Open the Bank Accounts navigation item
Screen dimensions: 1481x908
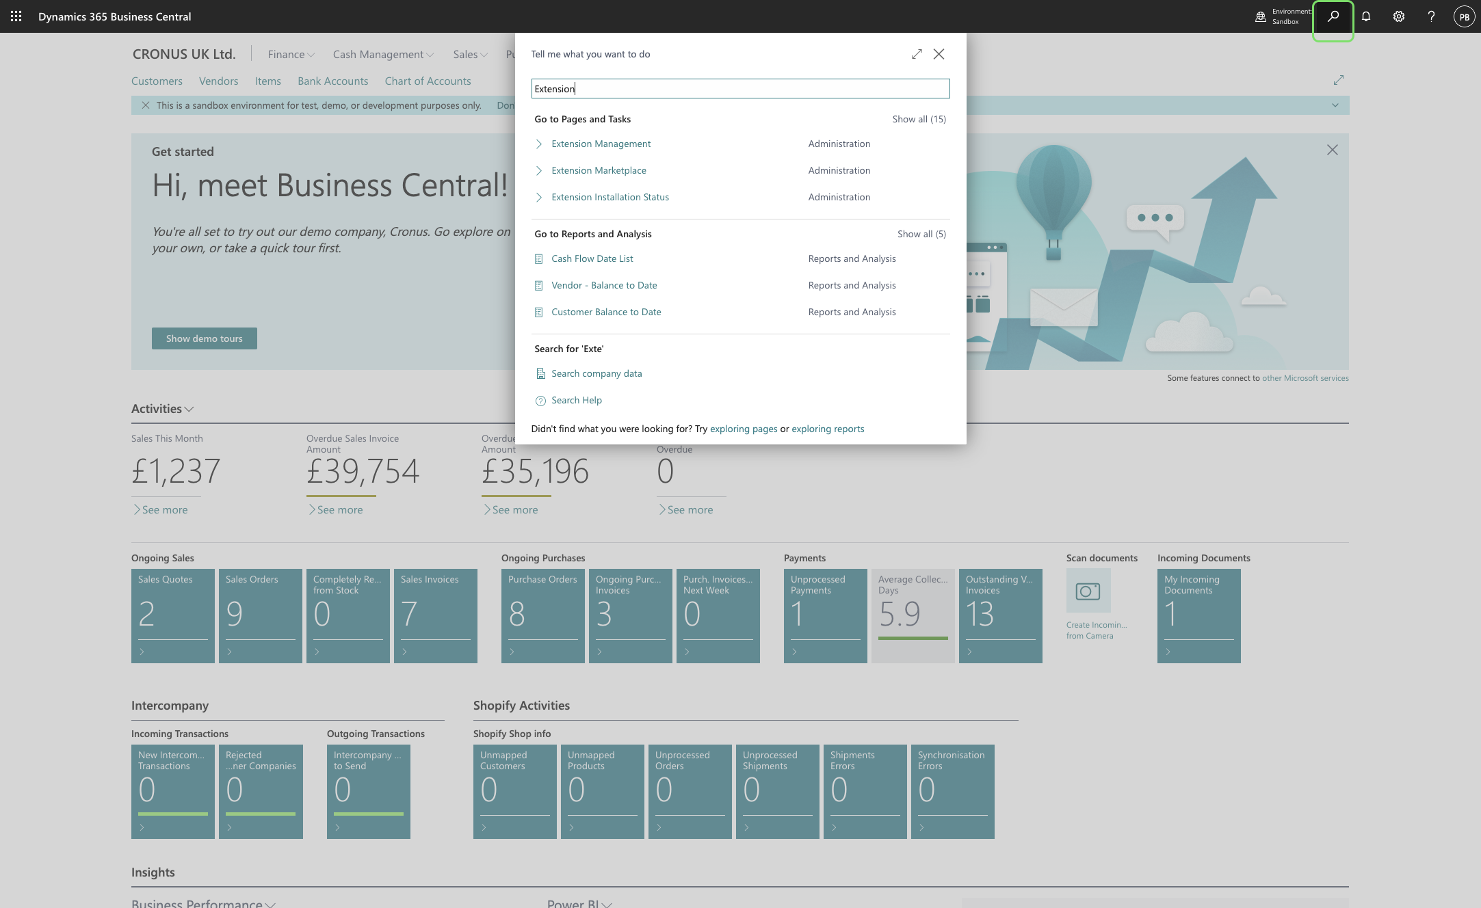click(332, 81)
